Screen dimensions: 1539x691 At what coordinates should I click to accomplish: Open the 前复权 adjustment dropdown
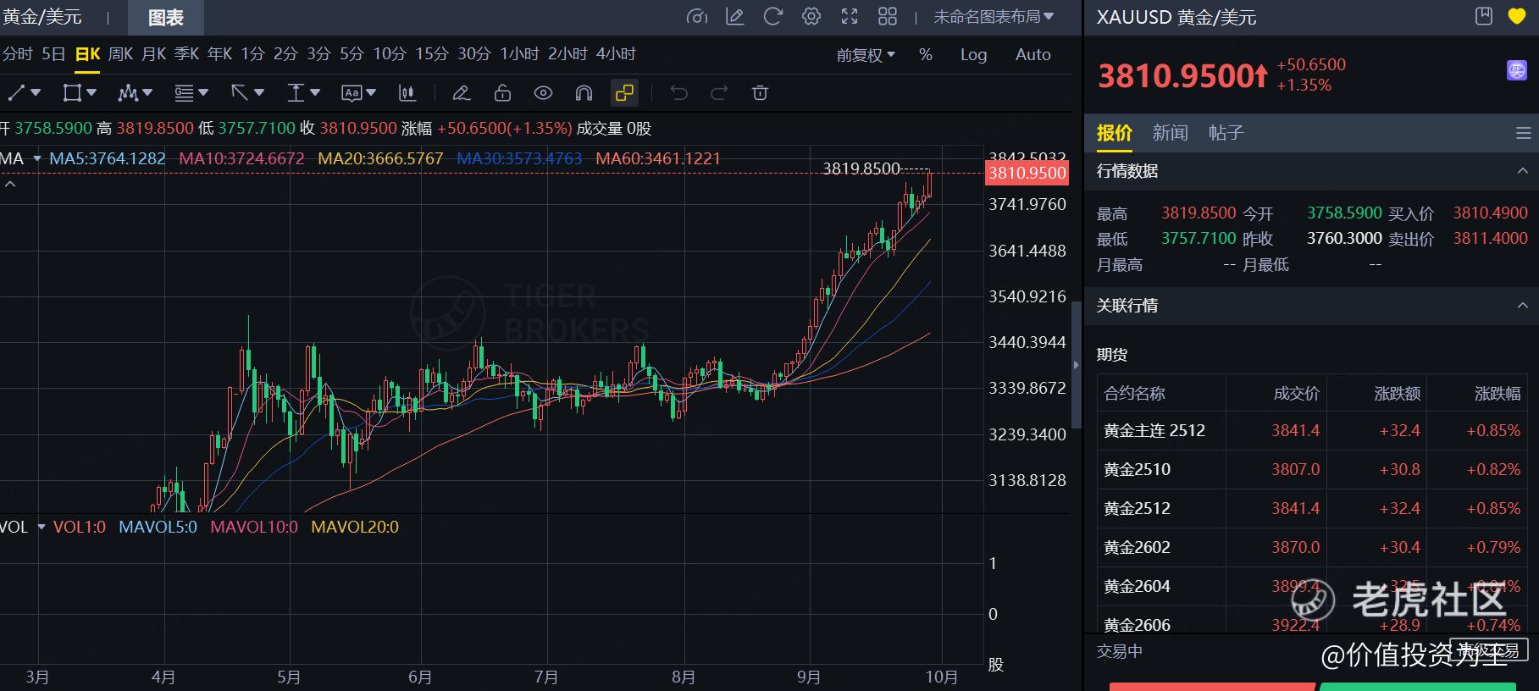866,55
